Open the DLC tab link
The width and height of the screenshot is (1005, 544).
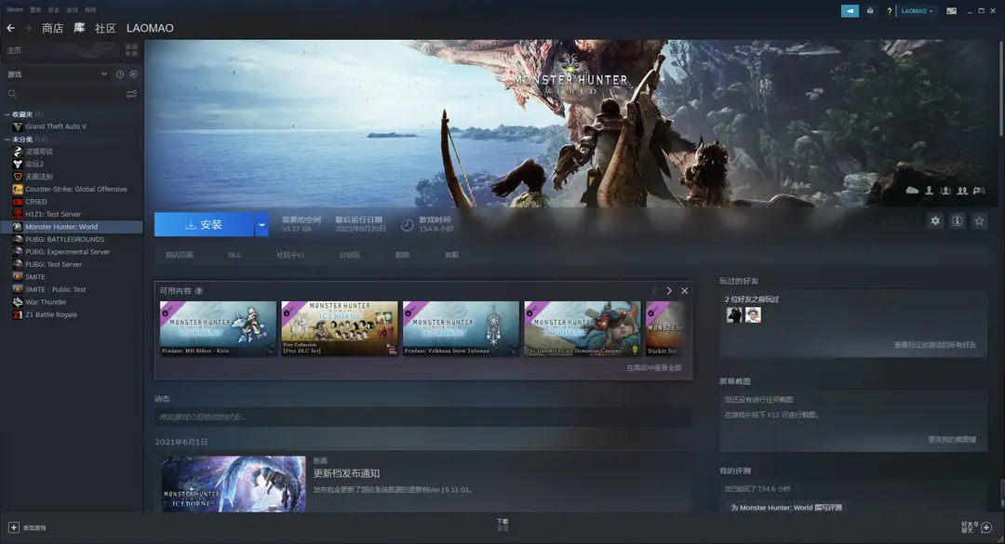pyautogui.click(x=234, y=255)
